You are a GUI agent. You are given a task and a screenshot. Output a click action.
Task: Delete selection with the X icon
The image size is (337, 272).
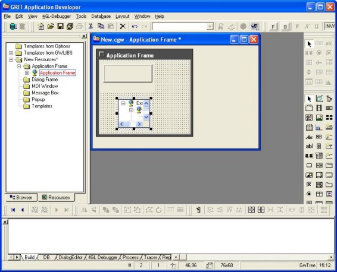(123, 27)
